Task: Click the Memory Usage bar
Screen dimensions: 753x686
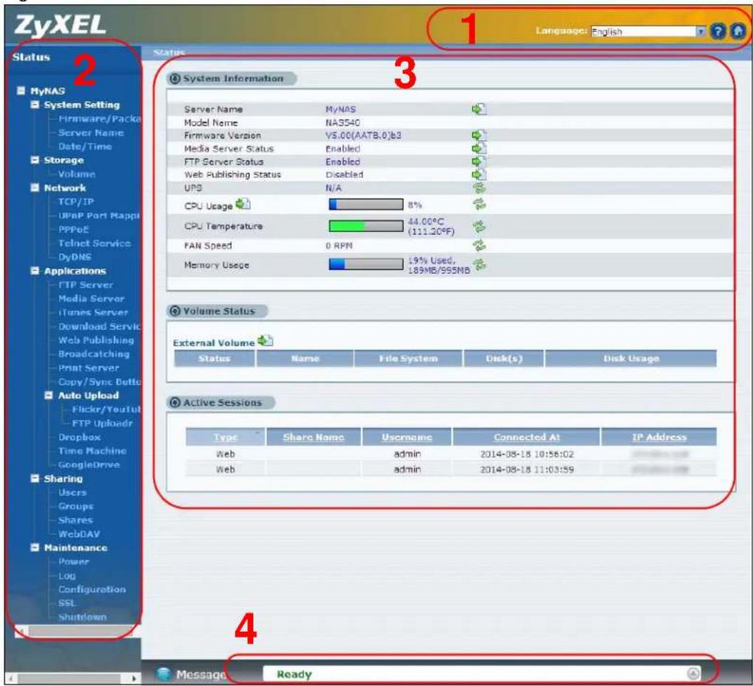Action: pos(366,264)
